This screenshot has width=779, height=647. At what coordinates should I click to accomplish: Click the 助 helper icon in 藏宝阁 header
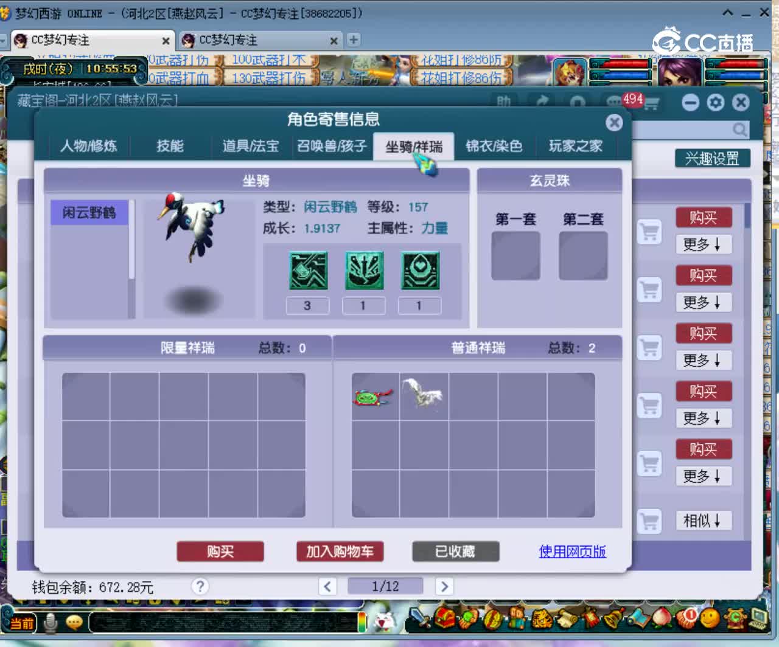503,101
